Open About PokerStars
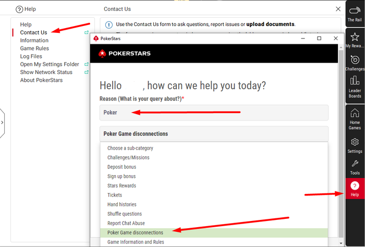Viewport: 365px width, 247px height. click(41, 80)
